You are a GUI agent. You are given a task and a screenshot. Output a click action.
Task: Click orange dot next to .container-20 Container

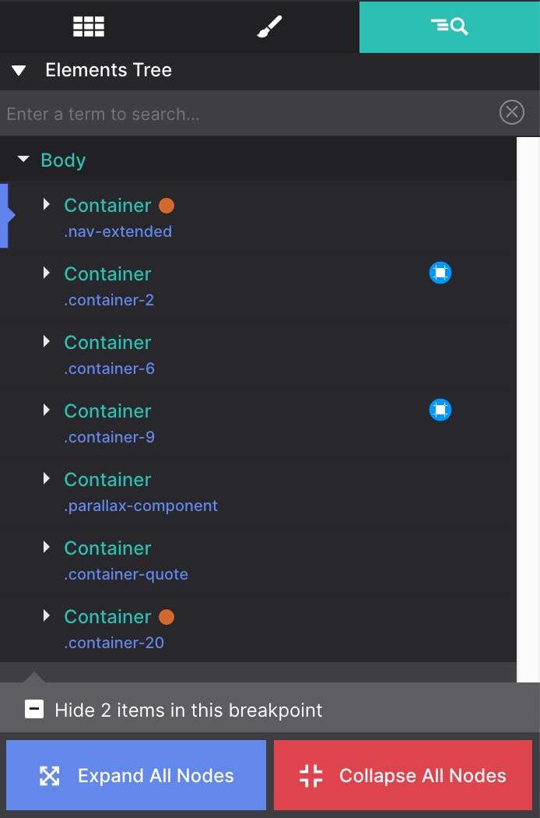coord(167,617)
